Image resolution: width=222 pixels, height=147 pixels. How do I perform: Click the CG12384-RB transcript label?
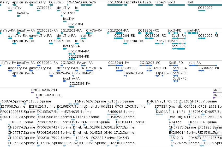pyautogui.click(x=79, y=57)
